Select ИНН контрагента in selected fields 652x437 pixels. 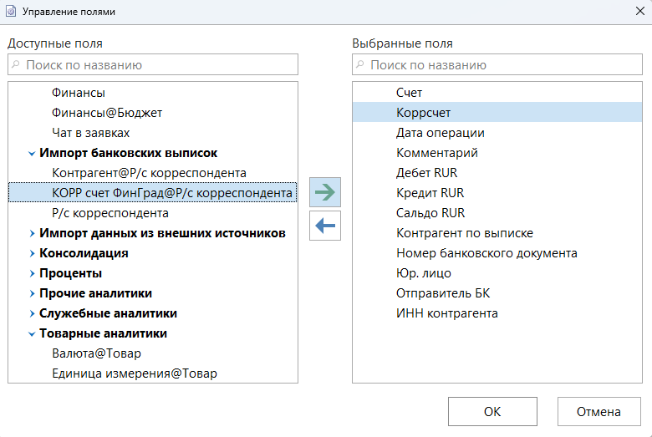click(x=446, y=313)
